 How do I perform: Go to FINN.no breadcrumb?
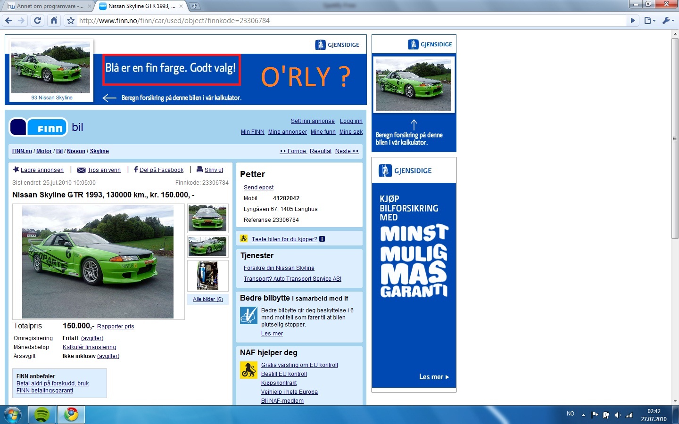[22, 151]
